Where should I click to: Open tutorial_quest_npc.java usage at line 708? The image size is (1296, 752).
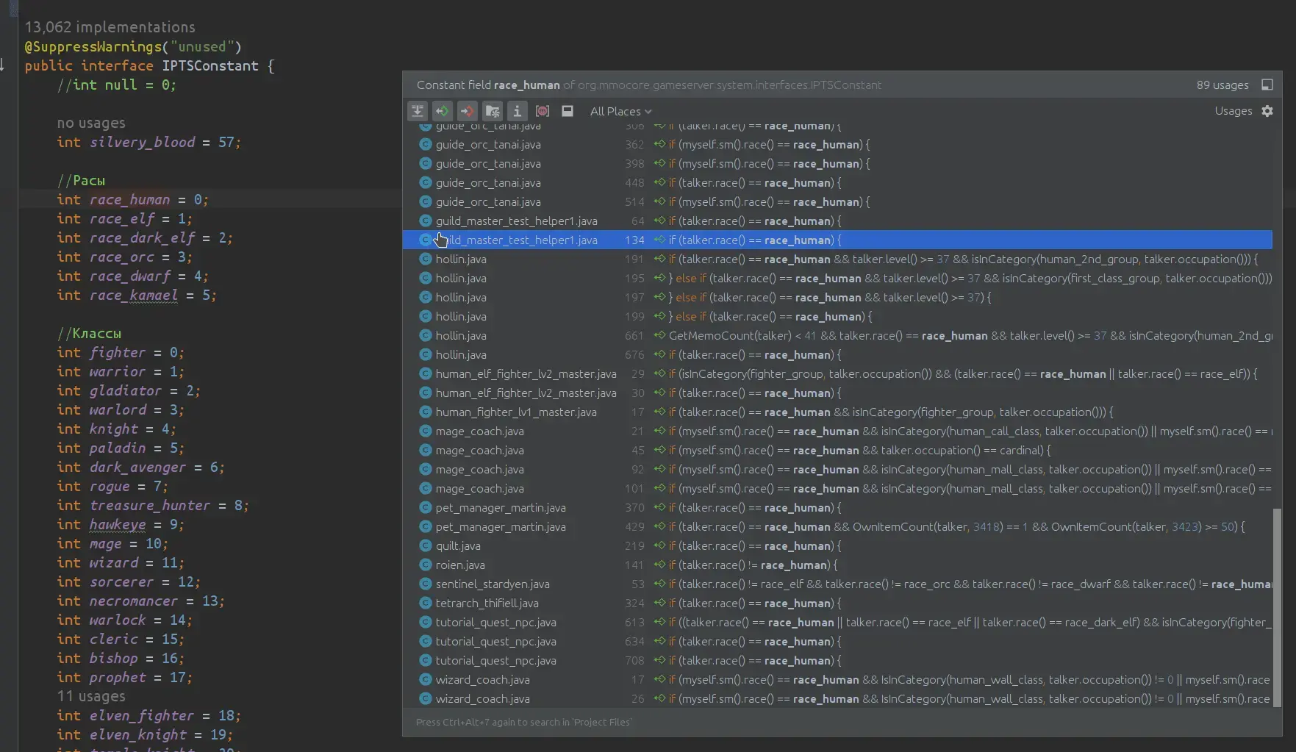coord(837,661)
